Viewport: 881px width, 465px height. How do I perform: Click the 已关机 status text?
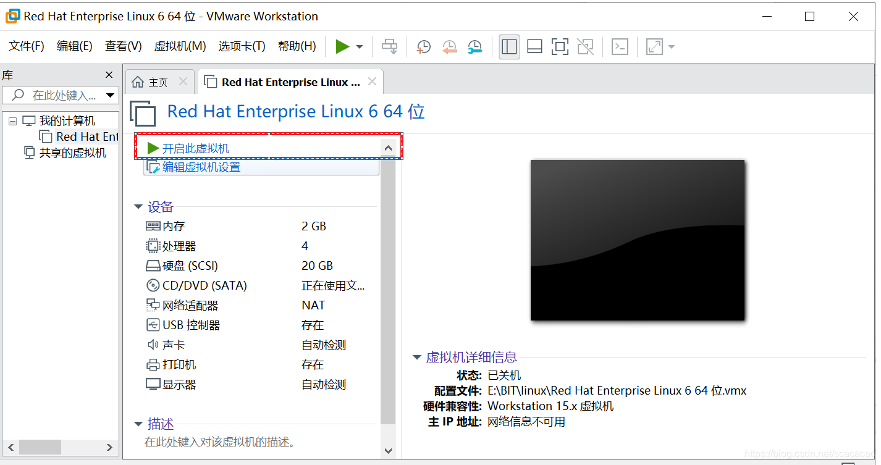(x=504, y=375)
